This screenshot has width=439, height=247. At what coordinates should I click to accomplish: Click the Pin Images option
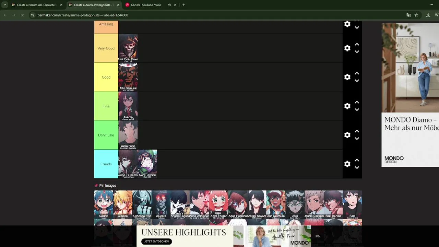[105, 186]
